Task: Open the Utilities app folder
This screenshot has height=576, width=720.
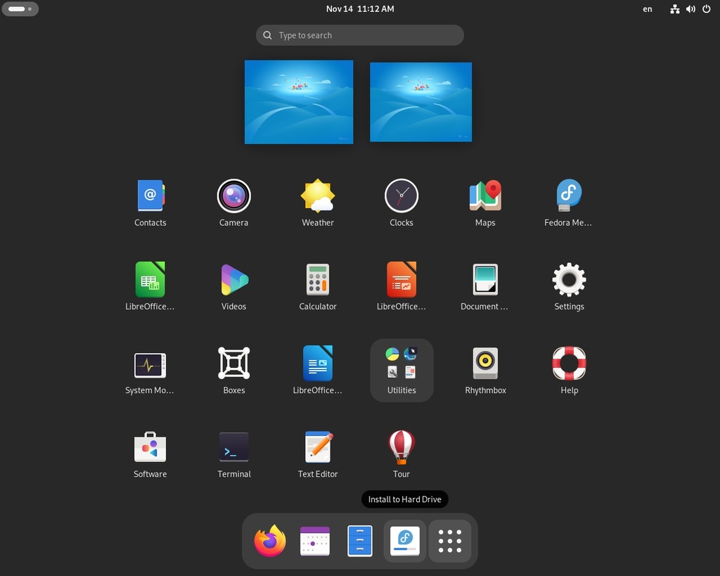Action: [401, 370]
